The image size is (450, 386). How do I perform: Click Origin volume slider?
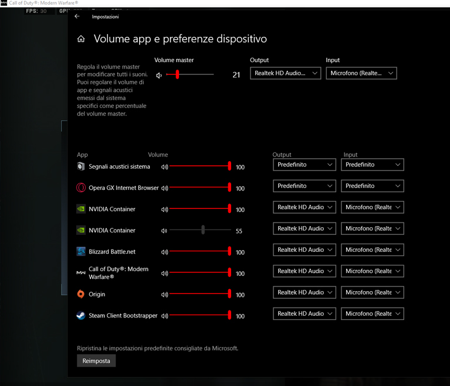click(200, 293)
